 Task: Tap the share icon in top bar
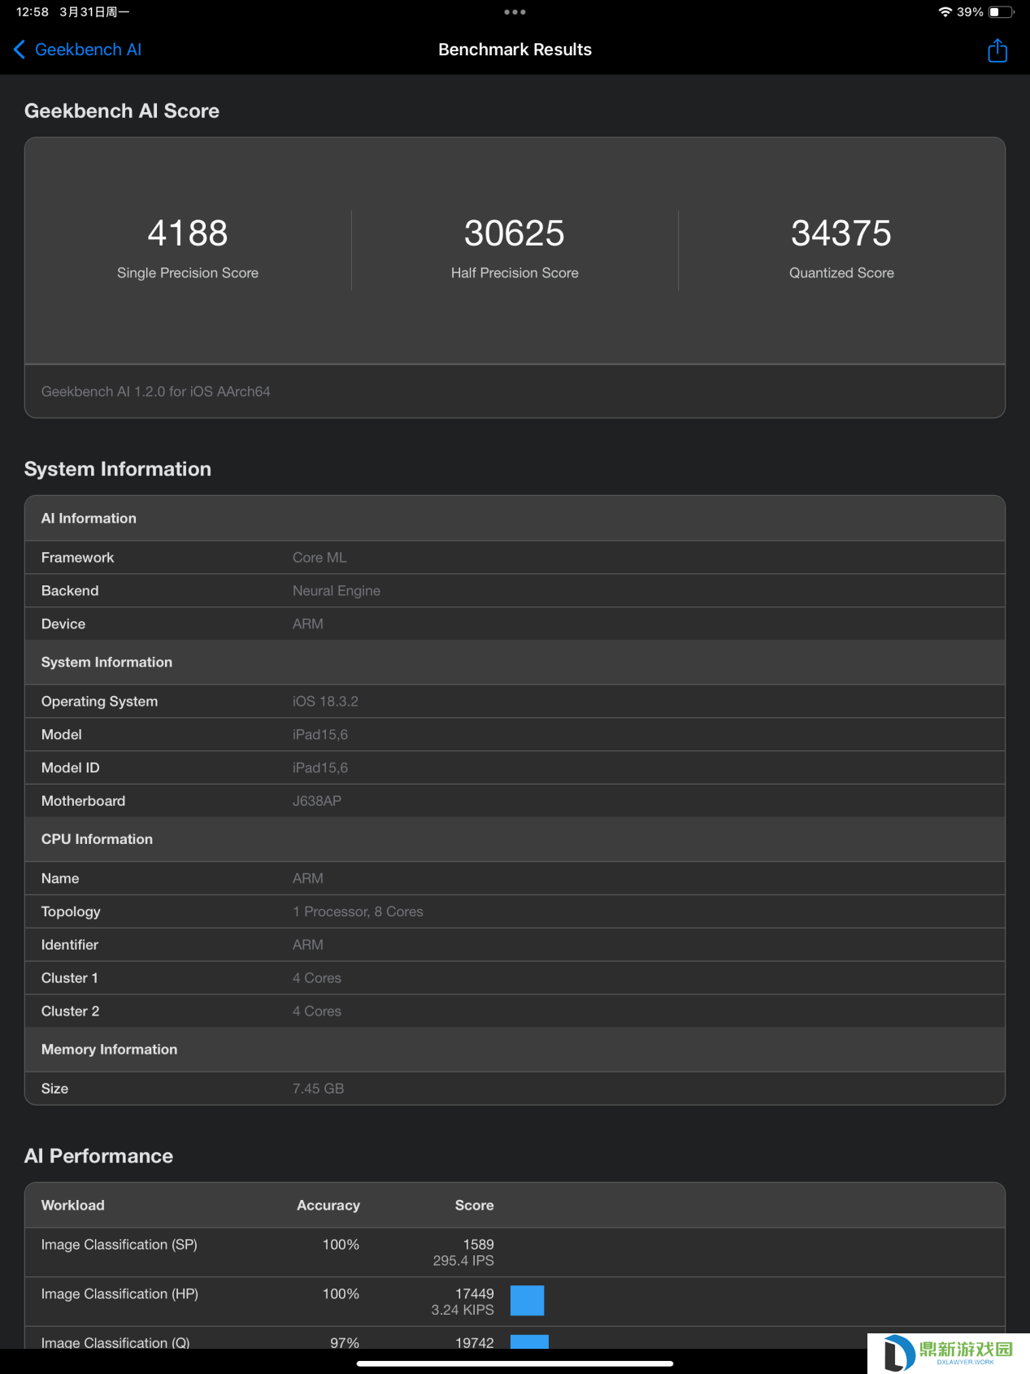coord(997,50)
